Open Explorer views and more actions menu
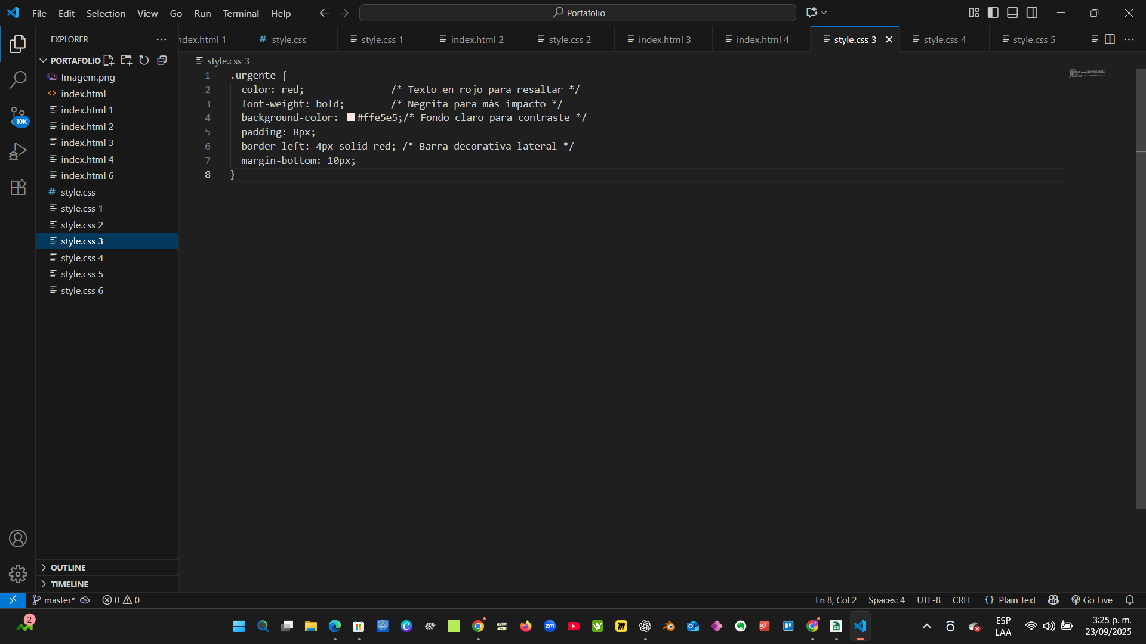 point(161,39)
